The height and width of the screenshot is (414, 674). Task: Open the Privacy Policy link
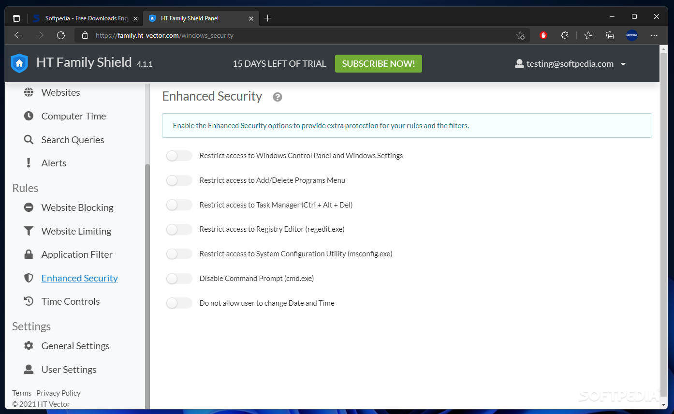pos(59,393)
